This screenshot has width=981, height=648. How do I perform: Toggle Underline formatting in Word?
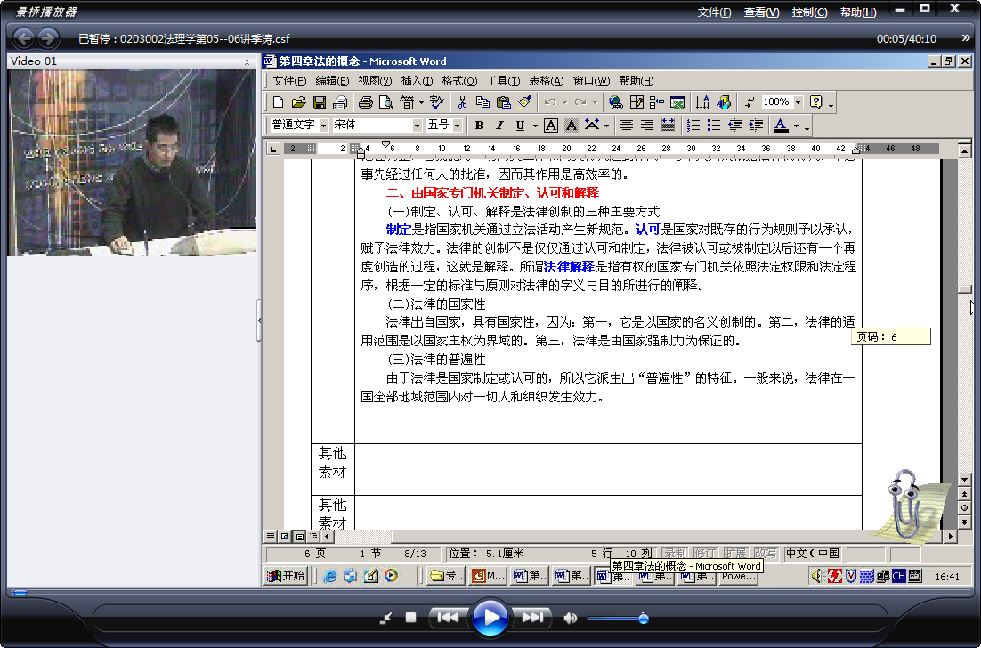pyautogui.click(x=520, y=126)
